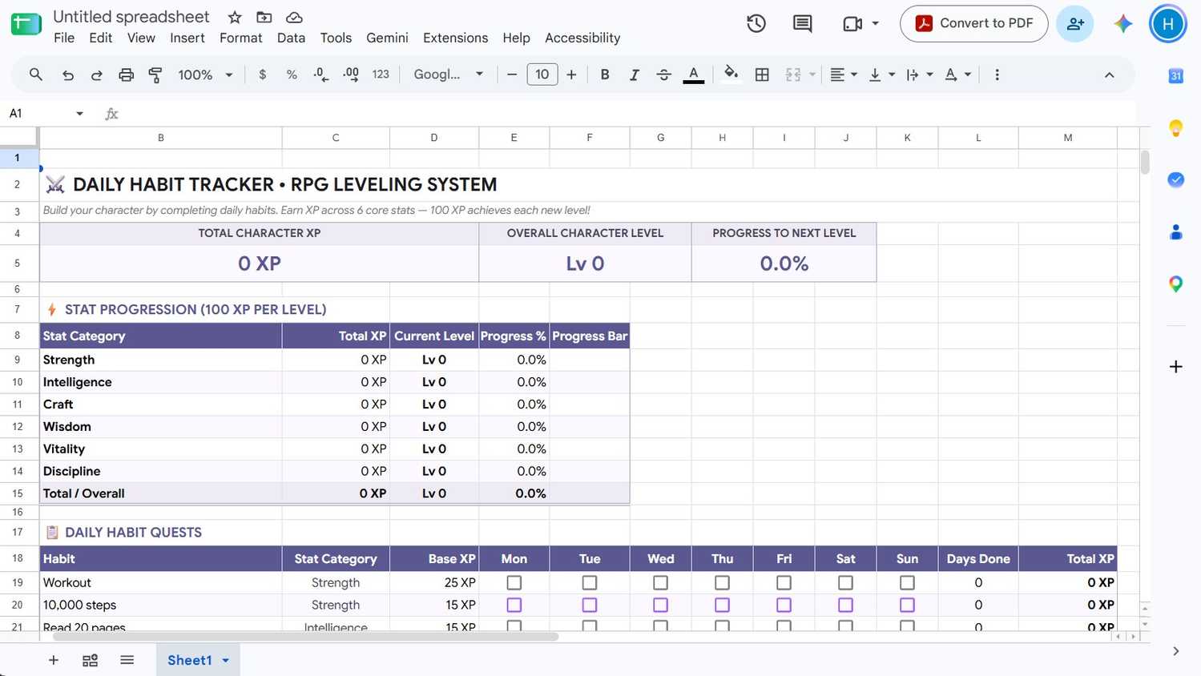This screenshot has height=676, width=1201.
Task: Open the Format menu
Action: [x=240, y=38]
